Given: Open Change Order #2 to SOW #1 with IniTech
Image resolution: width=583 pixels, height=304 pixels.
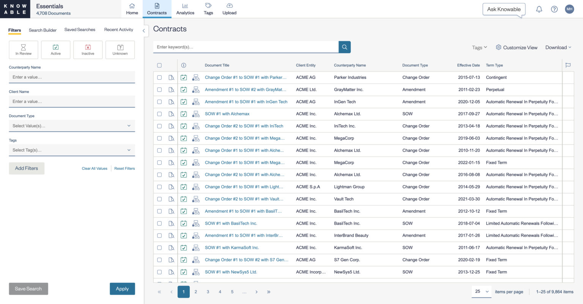Looking at the screenshot, I should pos(244,126).
